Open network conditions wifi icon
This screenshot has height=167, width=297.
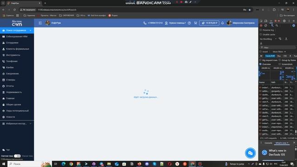point(280,39)
